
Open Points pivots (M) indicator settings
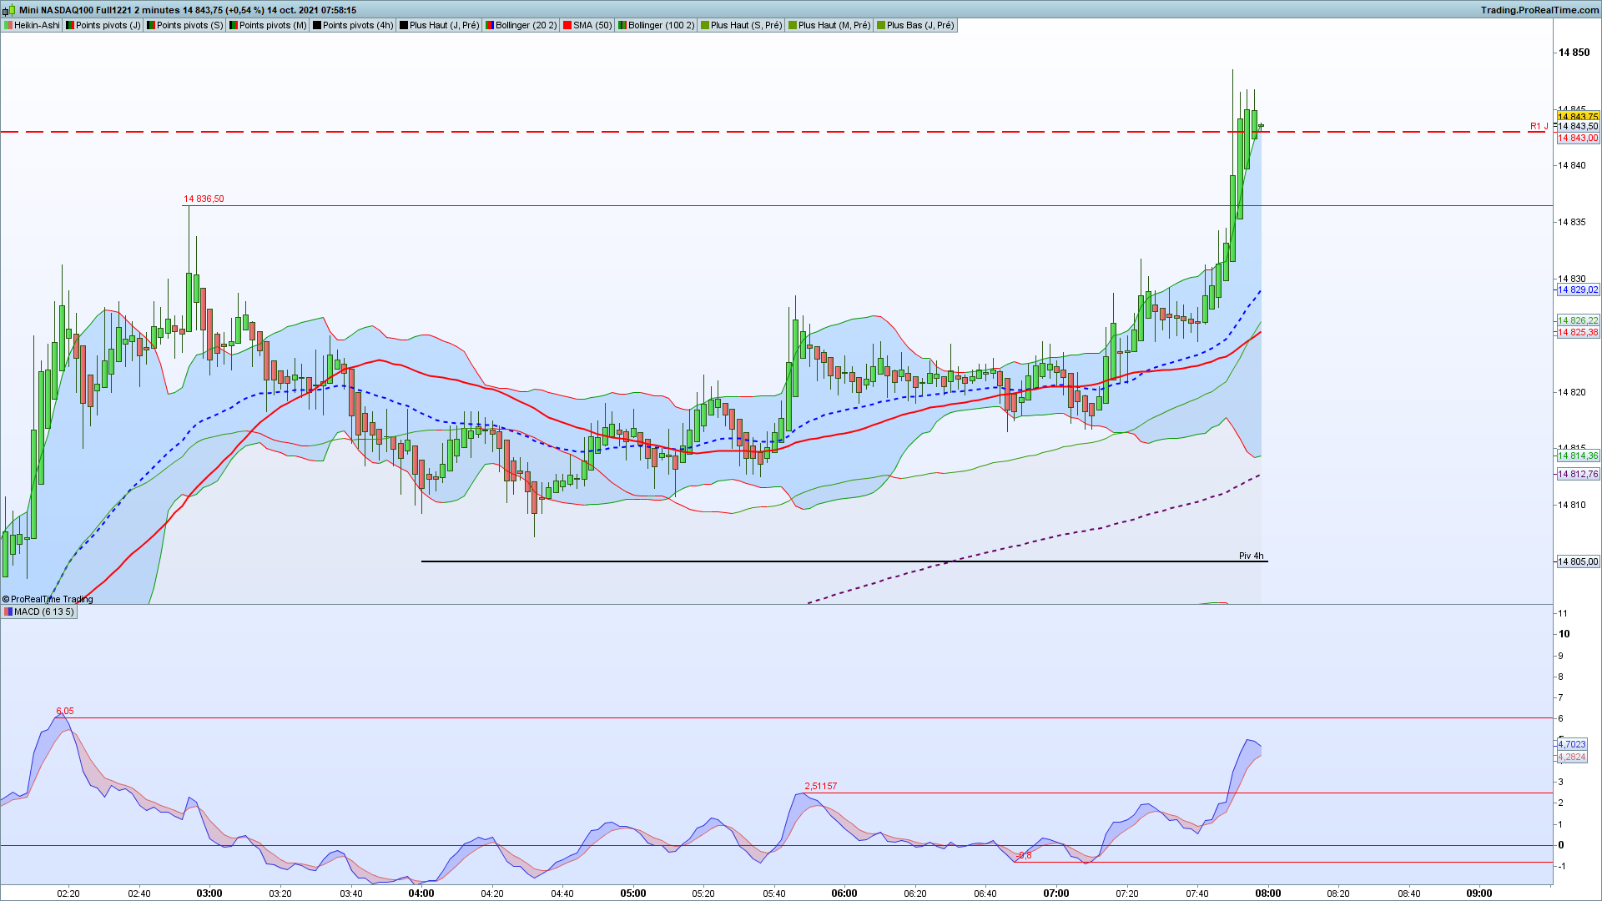(268, 25)
